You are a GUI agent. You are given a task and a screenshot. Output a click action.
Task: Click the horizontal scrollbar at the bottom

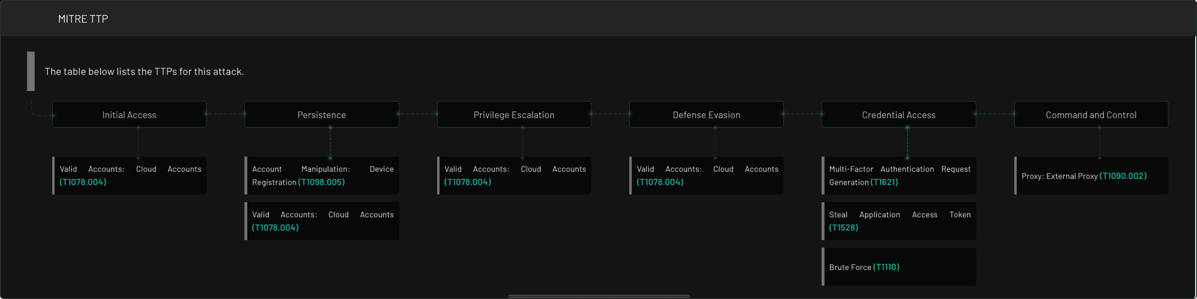point(598,296)
